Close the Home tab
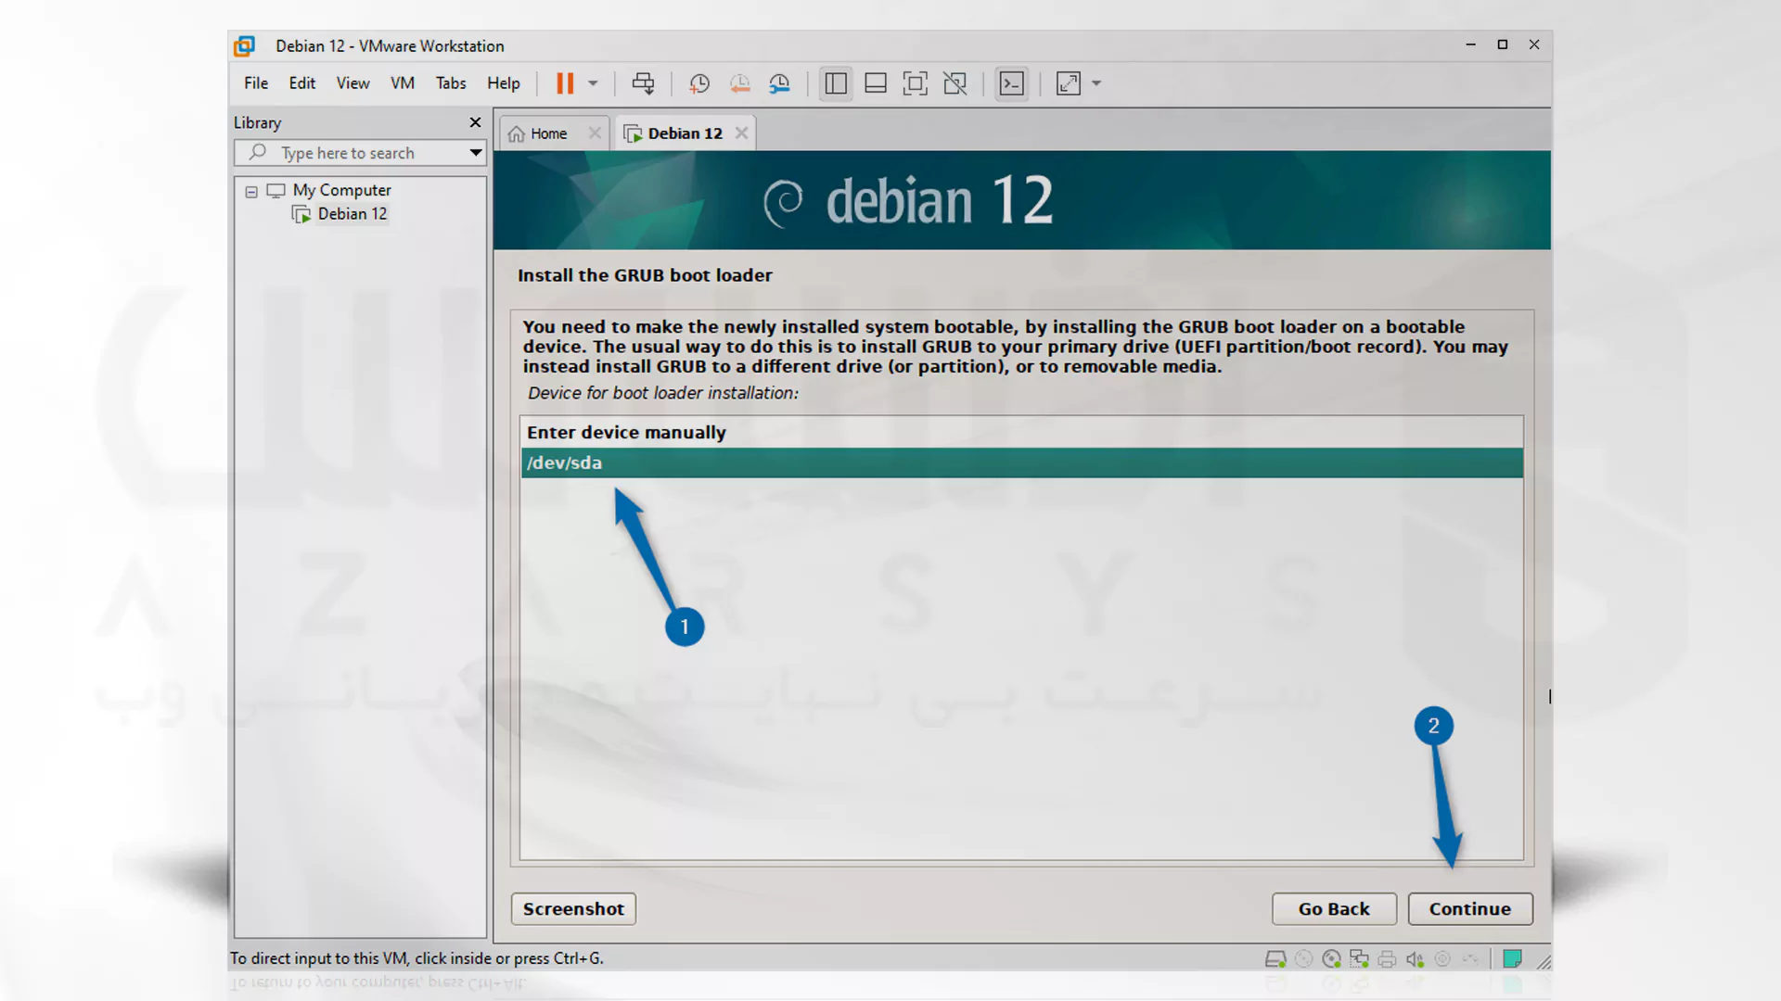Screen dimensions: 1781x1001 [x=595, y=133]
